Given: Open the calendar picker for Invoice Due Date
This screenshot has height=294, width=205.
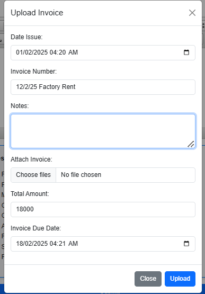Looking at the screenshot, I should [x=186, y=244].
